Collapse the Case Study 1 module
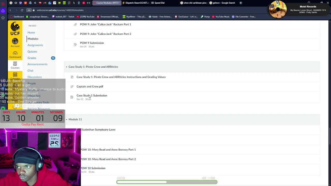The image size is (331, 186). (66, 67)
